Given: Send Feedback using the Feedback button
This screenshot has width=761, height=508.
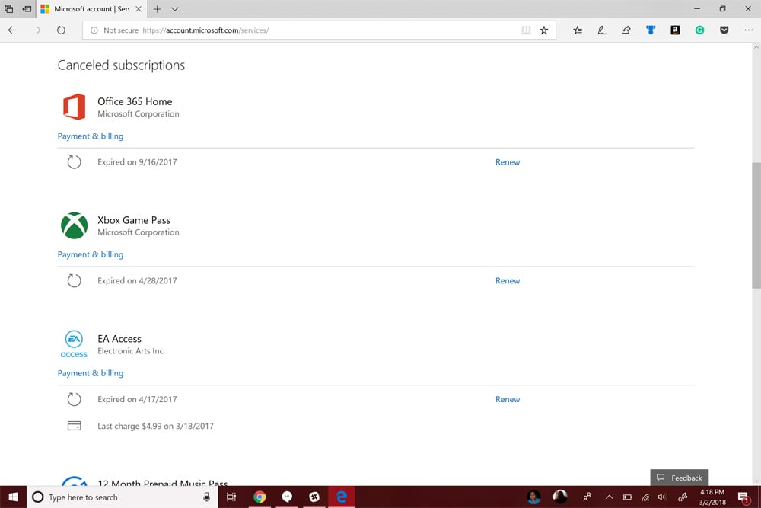Looking at the screenshot, I should point(679,478).
